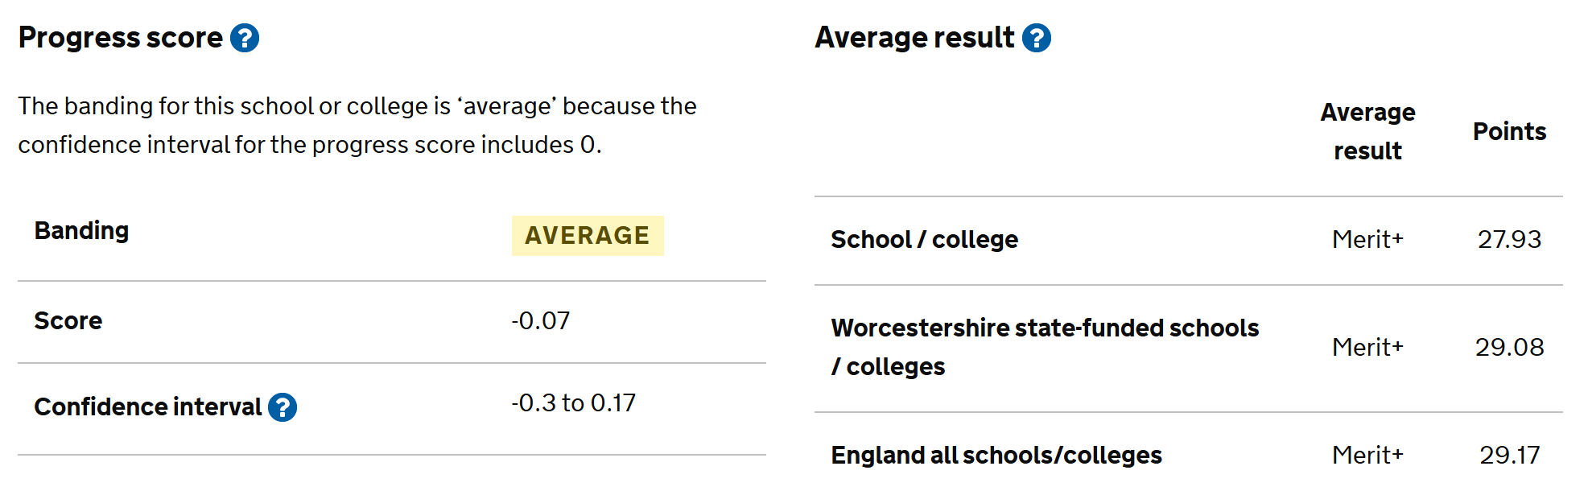
Task: Click the Score row label
Action: 68,321
